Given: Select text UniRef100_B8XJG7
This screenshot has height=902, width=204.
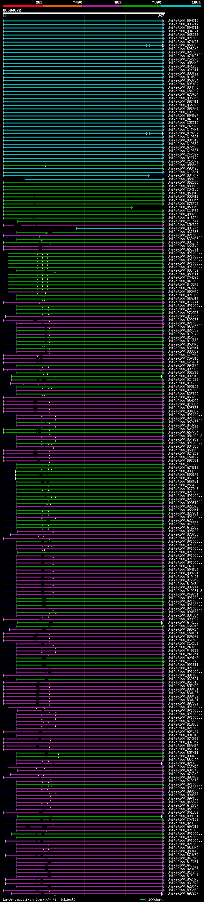Looking at the screenshot, I should pyautogui.click(x=183, y=759).
